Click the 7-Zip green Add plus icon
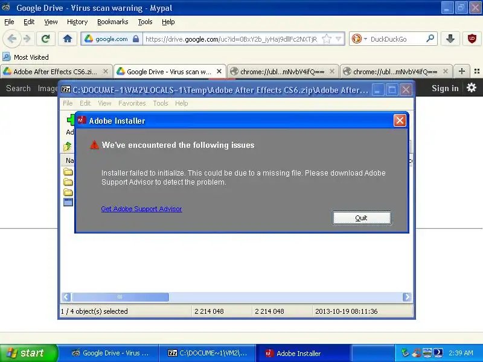Screen dimensions: 483x362 (x=71, y=120)
